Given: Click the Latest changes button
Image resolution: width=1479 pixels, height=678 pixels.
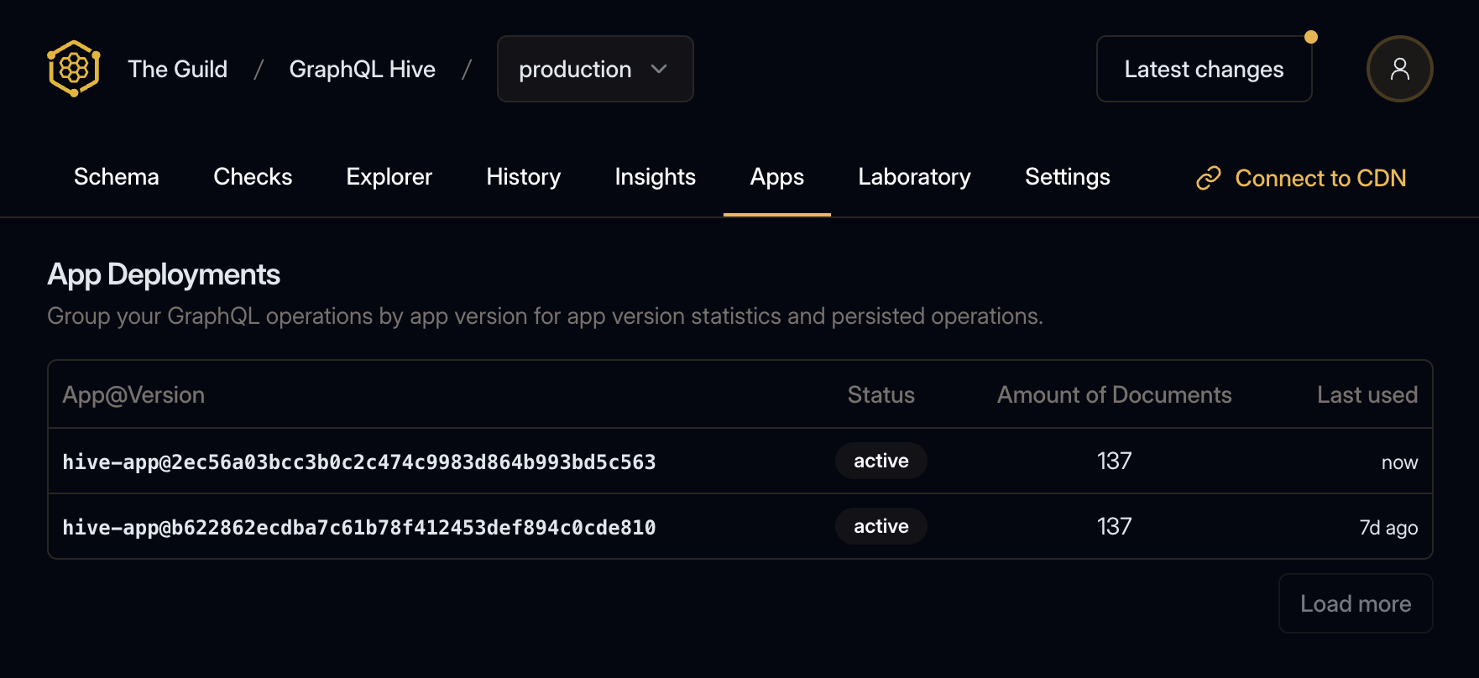Looking at the screenshot, I should [1203, 69].
